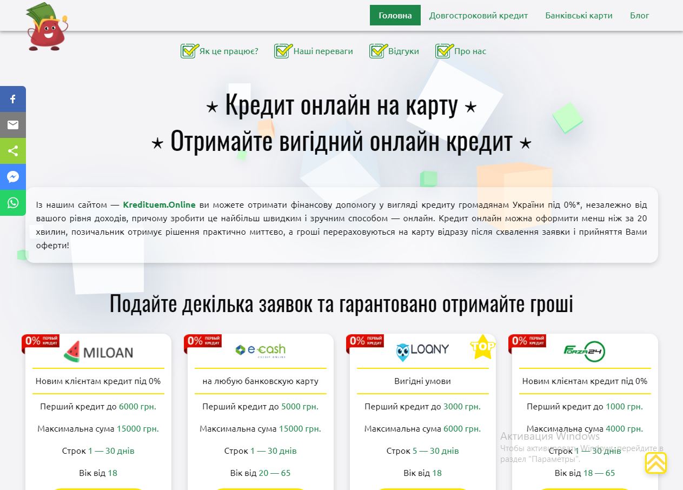683x490 pixels.
Task: Click checkmark icon next to Як це працює?
Action: pos(190,51)
